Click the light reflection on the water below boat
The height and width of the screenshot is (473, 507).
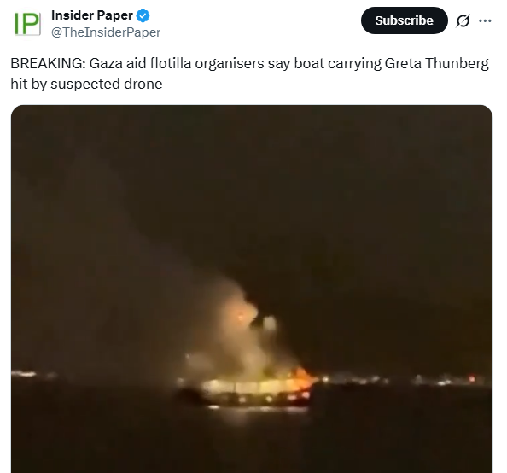(255, 410)
